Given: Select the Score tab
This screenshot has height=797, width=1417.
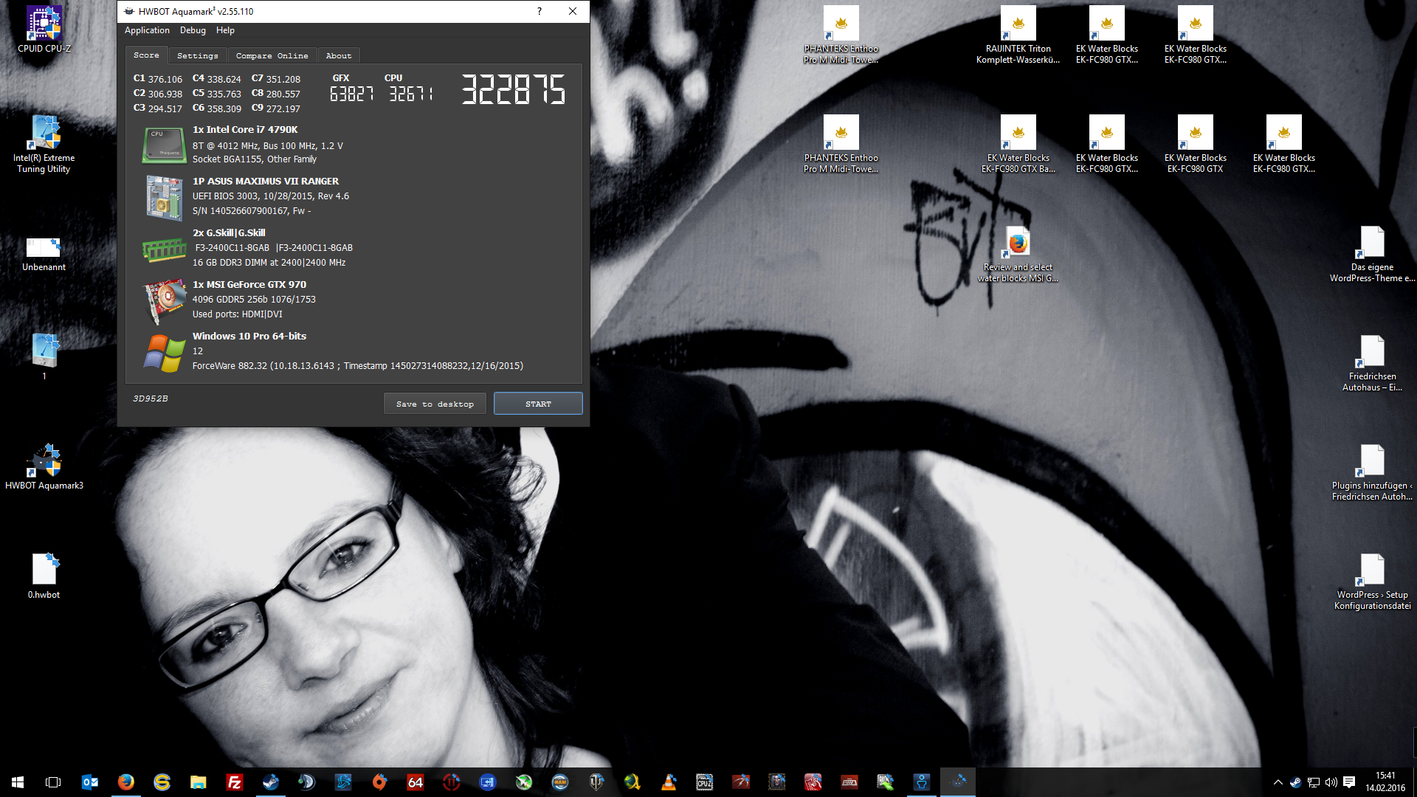Looking at the screenshot, I should [146, 55].
